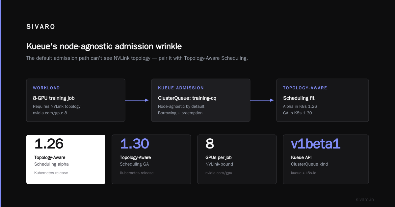Image resolution: width=395 pixels, height=207 pixels.
Task: Click the "NVLink-bound" text
Action: [219, 164]
